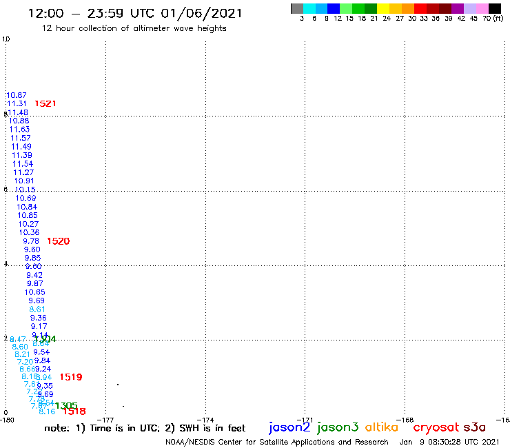This screenshot has height=448, width=510.
Task: Select the light blue value 8.21
Action: (x=23, y=354)
